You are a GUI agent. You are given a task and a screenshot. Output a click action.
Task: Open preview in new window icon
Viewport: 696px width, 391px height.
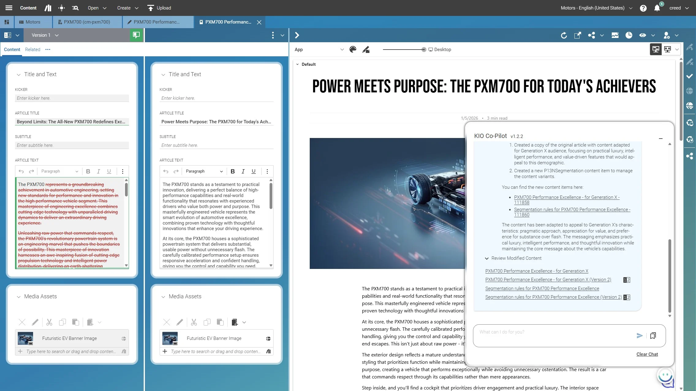click(x=577, y=35)
